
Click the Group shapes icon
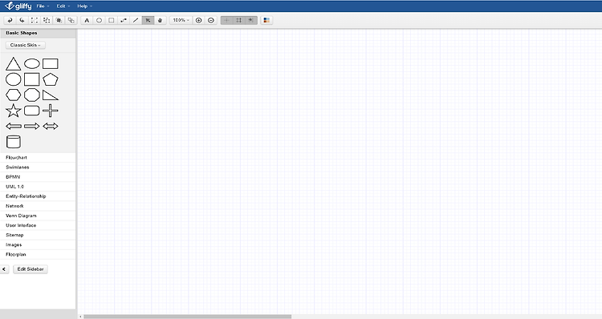pyautogui.click(x=35, y=20)
